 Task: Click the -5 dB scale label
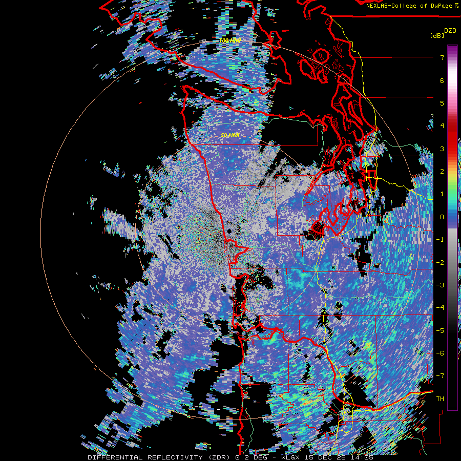pos(440,330)
